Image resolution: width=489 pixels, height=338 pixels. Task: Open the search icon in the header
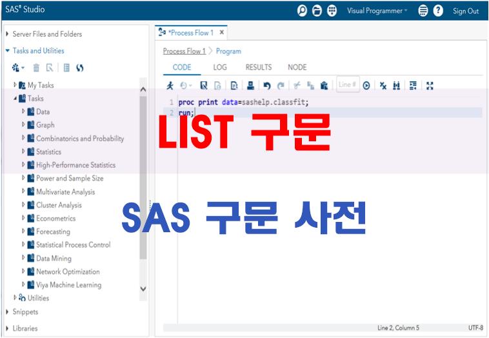pyautogui.click(x=302, y=11)
